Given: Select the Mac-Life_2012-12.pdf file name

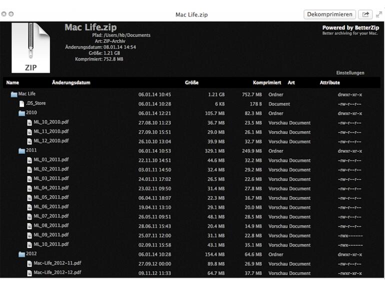Looking at the screenshot, I should [57, 272].
